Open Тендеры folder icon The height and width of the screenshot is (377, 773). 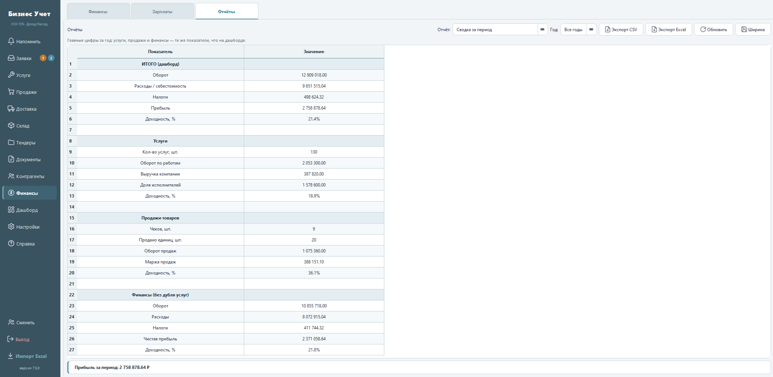tap(11, 142)
